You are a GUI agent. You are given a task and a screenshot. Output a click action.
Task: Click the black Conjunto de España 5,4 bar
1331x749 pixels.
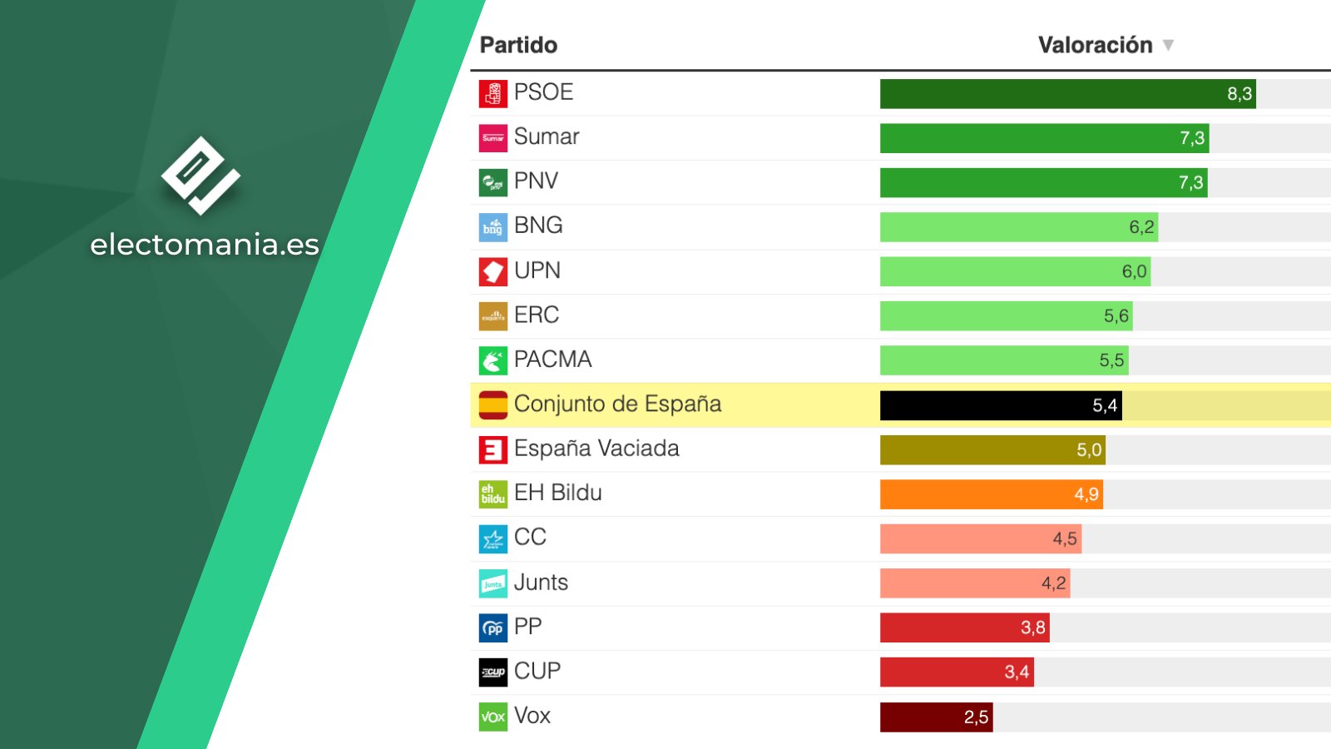[1001, 405]
